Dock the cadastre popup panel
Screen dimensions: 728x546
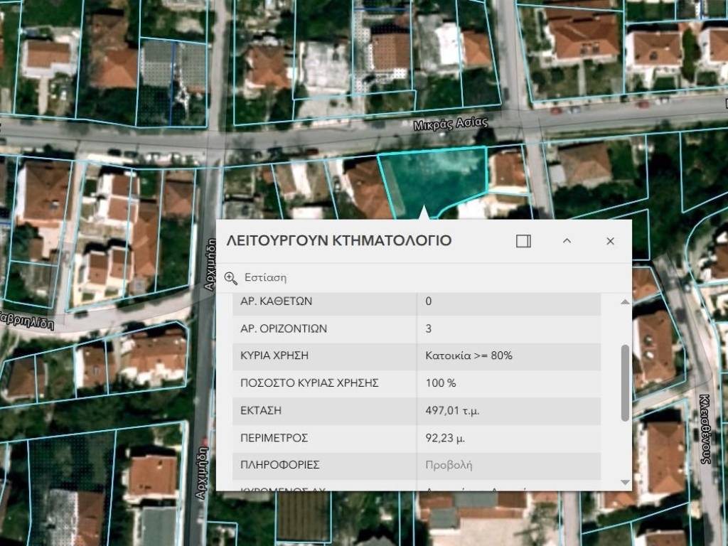[524, 241]
